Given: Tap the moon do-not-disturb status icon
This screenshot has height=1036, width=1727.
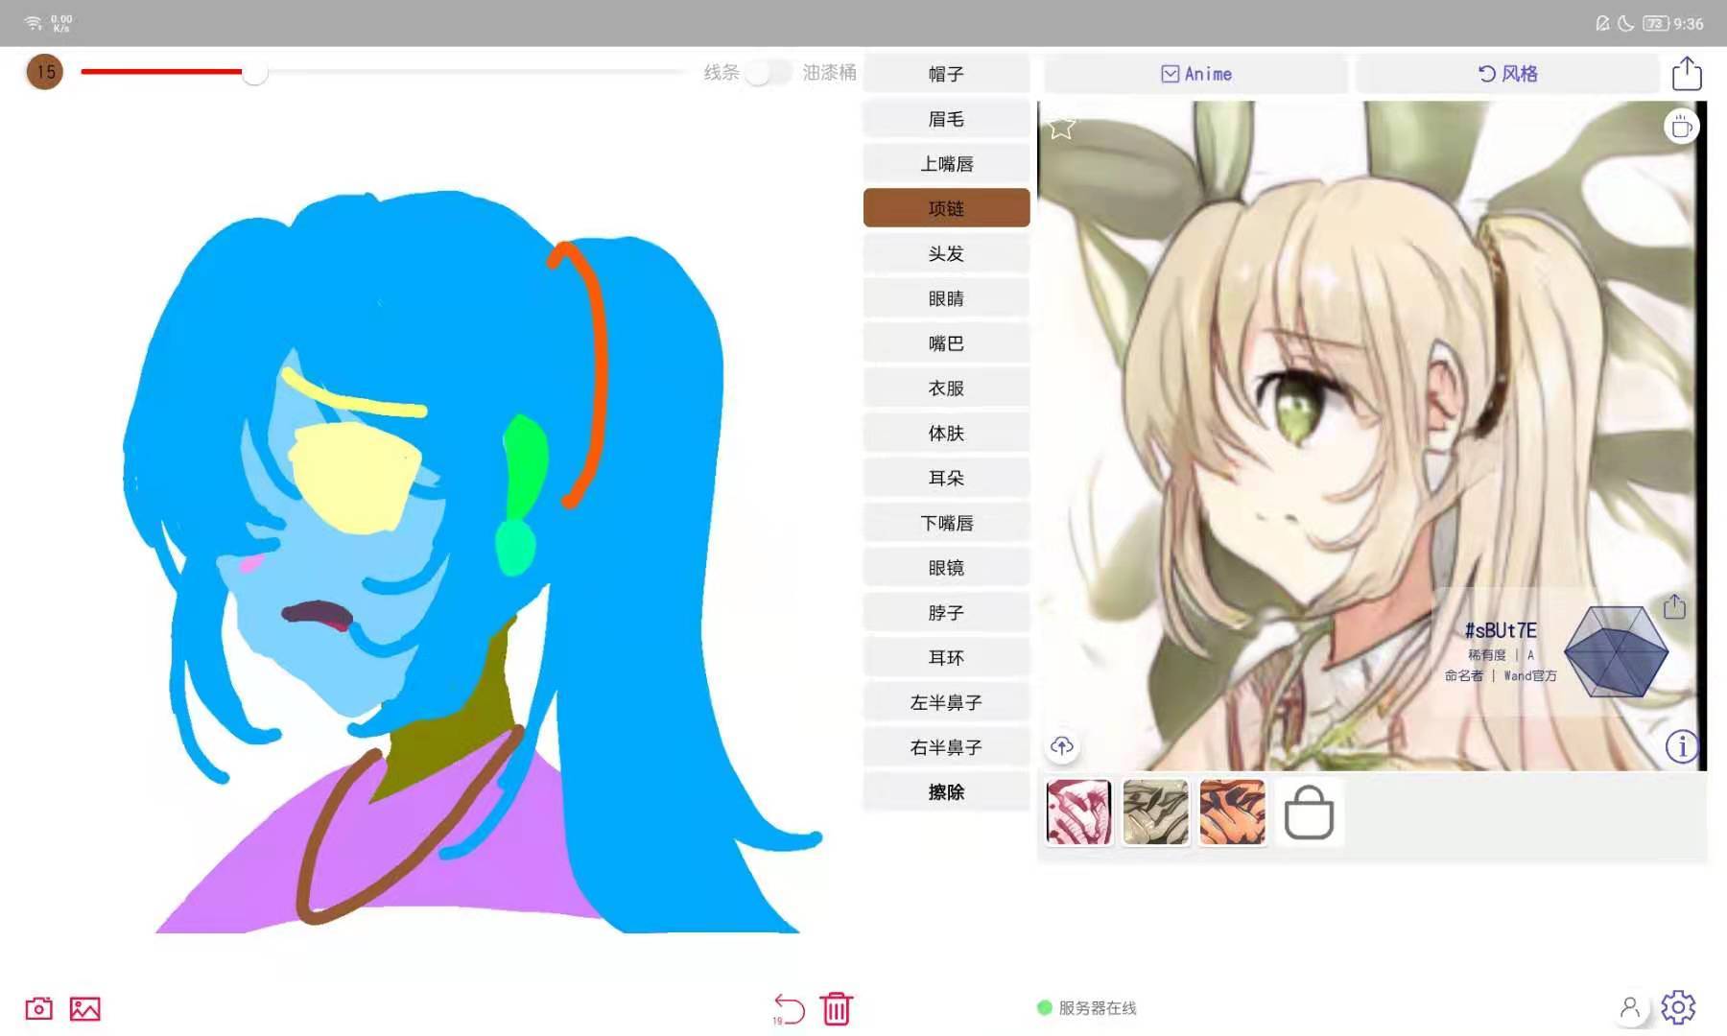Looking at the screenshot, I should pos(1625,24).
